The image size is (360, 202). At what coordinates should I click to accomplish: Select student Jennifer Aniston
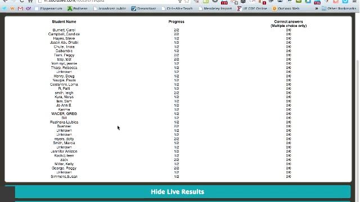(x=64, y=151)
